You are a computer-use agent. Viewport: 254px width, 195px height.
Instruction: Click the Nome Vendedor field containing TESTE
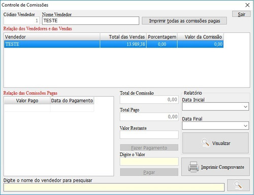[x=90, y=21]
